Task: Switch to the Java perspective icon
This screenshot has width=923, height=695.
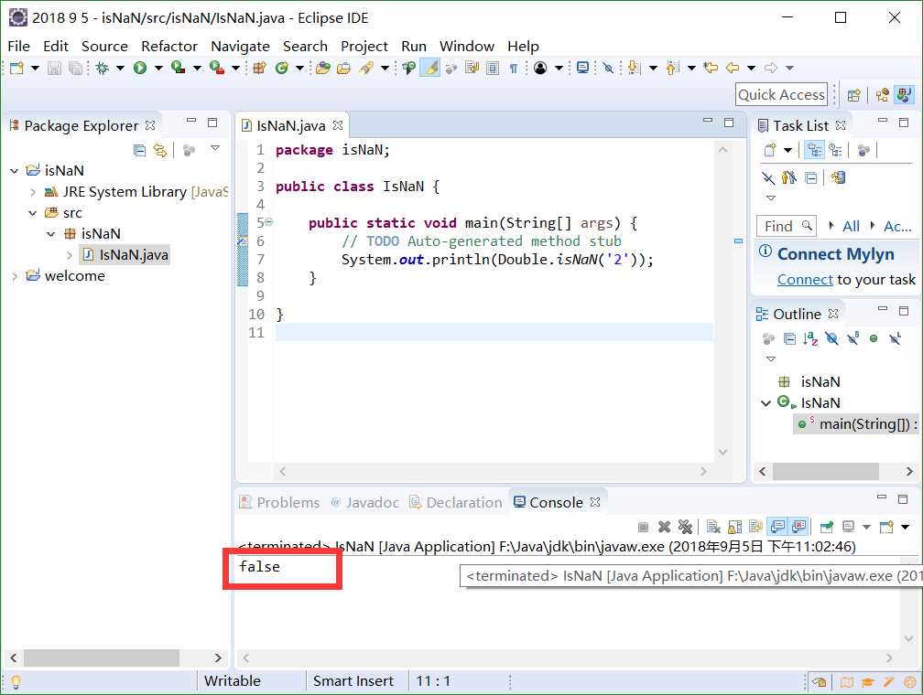Action: point(904,95)
